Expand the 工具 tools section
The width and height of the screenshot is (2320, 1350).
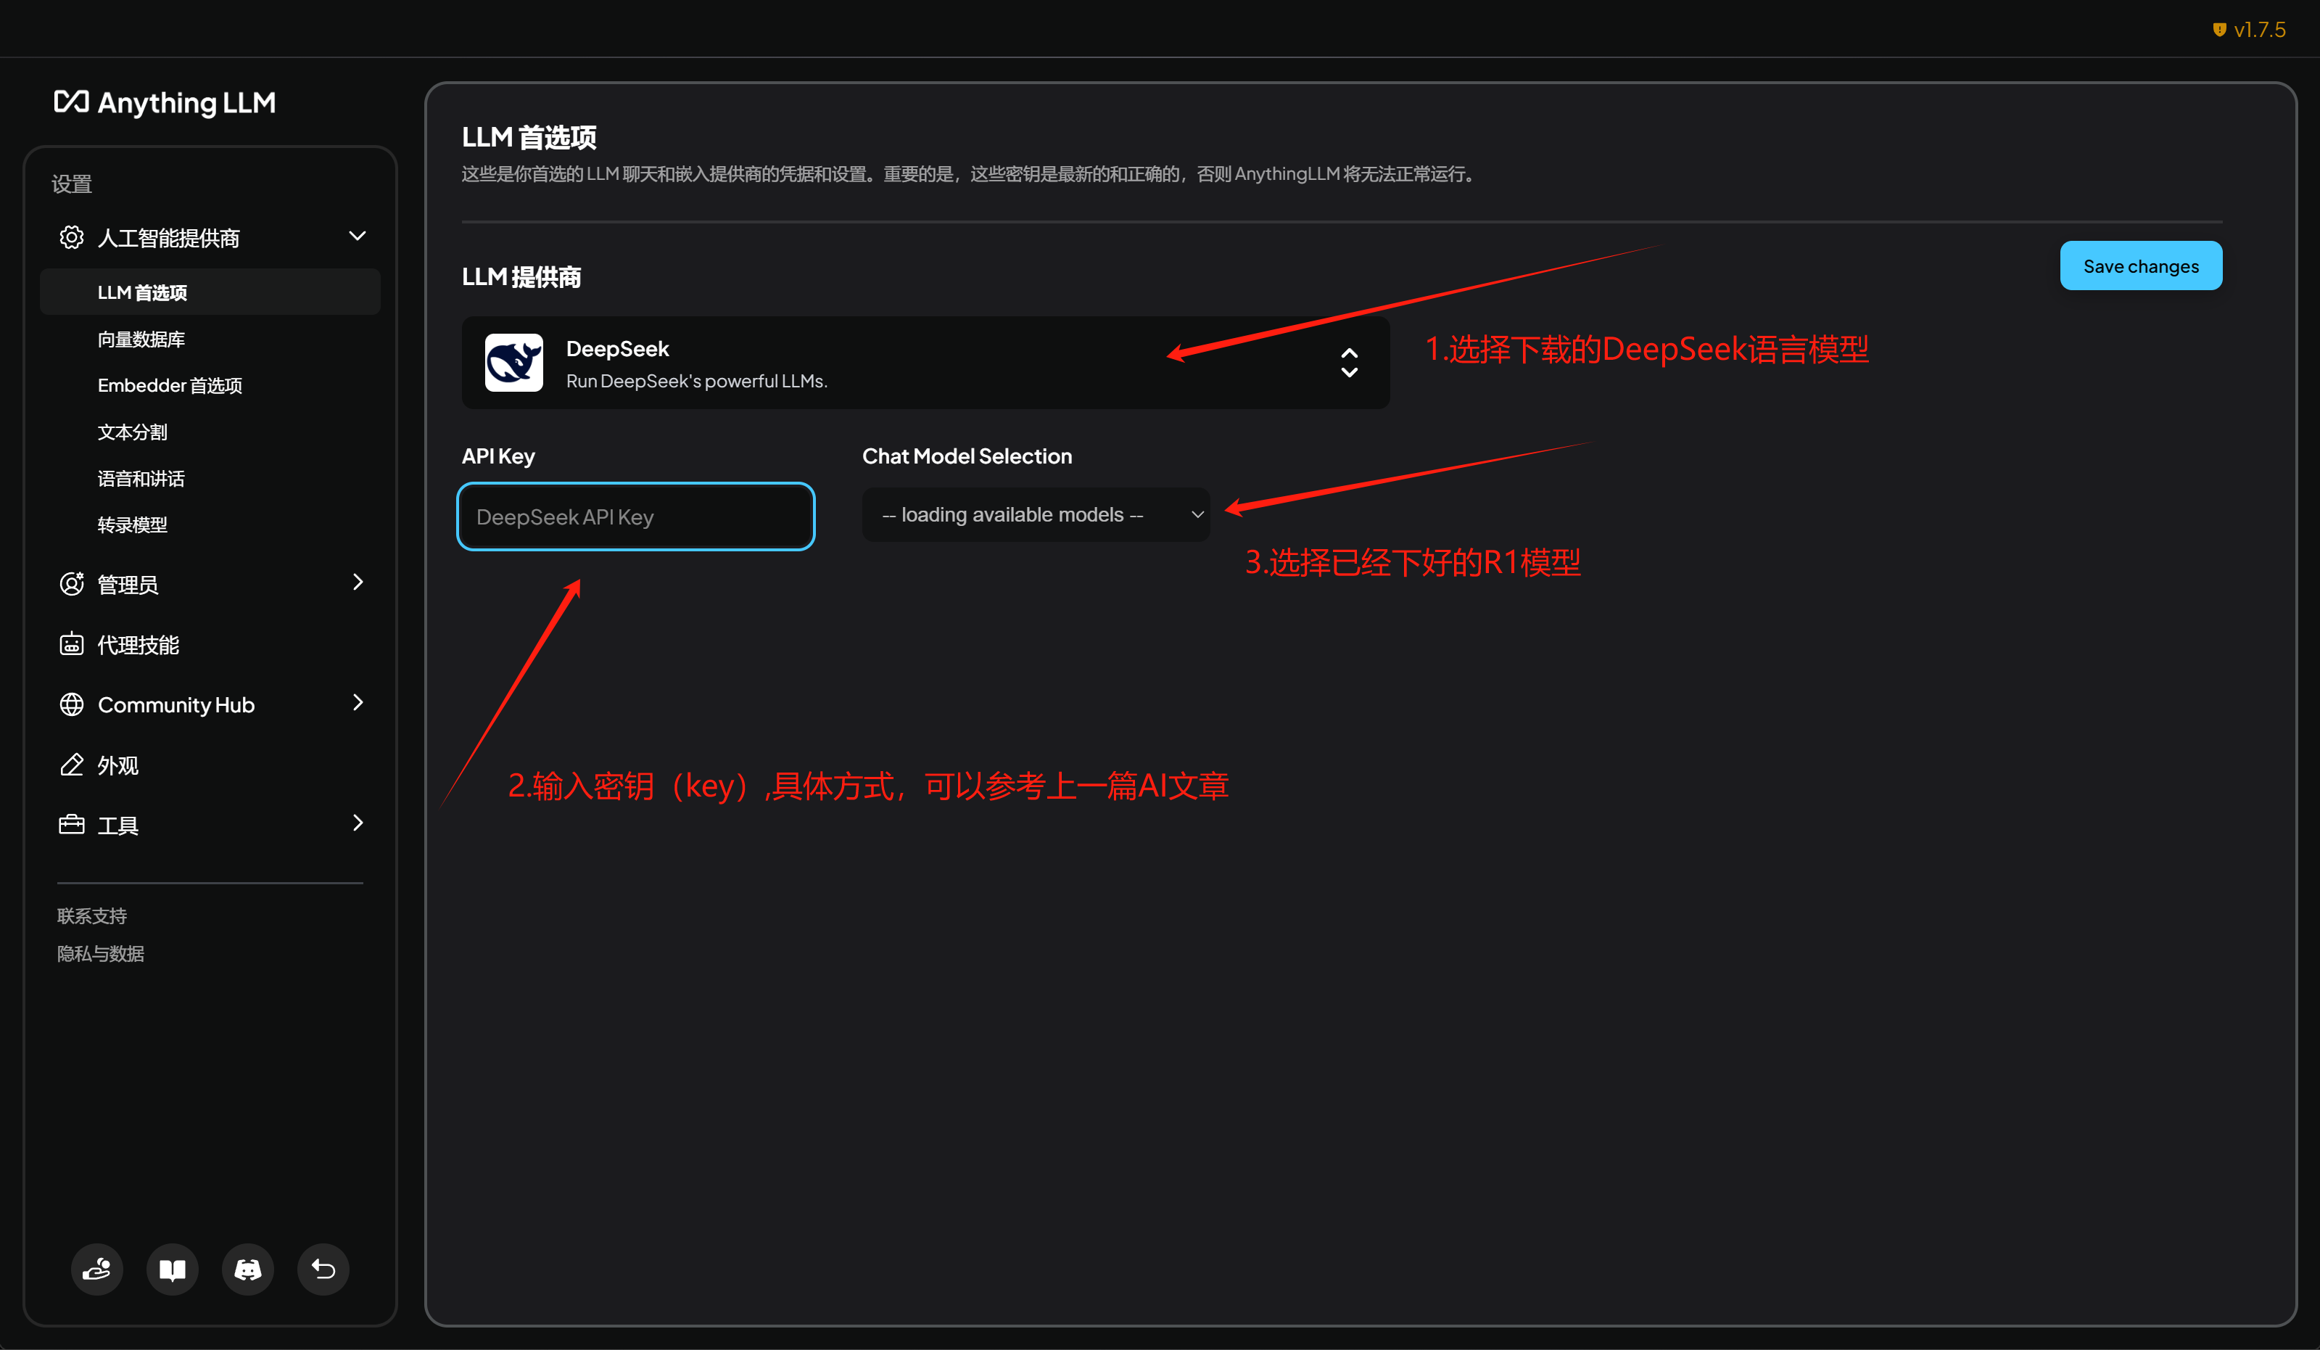point(358,823)
